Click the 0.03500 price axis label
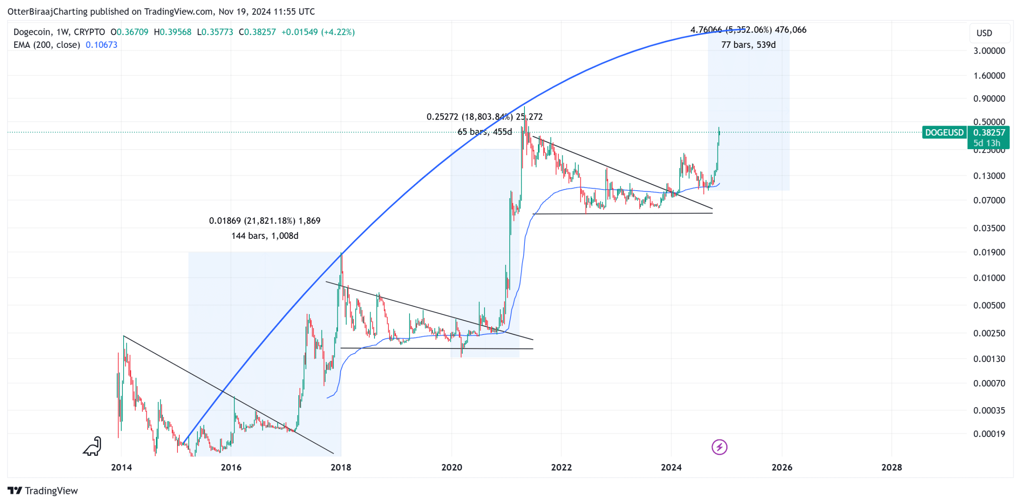 [x=989, y=228]
